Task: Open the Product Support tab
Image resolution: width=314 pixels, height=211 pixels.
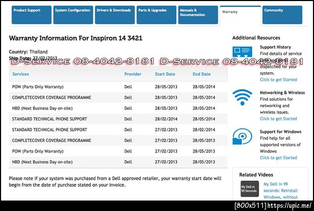Action: coord(31,15)
